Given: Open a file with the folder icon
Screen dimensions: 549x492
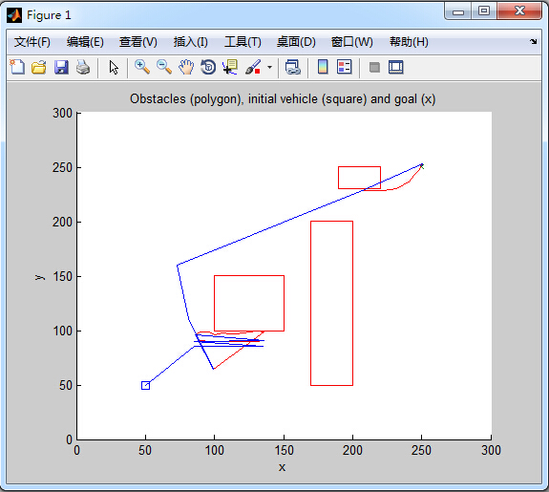Looking at the screenshot, I should tap(39, 67).
